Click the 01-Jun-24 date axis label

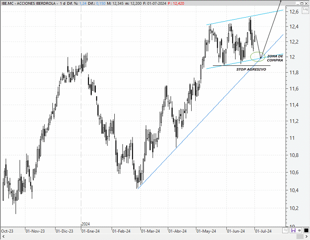pyautogui.click(x=236, y=231)
